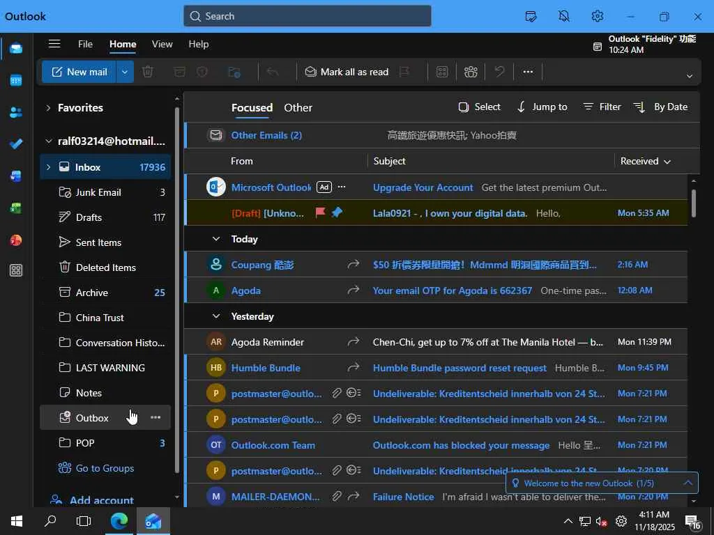Click the Flag icon in ribbon
714x535 pixels.
404,72
